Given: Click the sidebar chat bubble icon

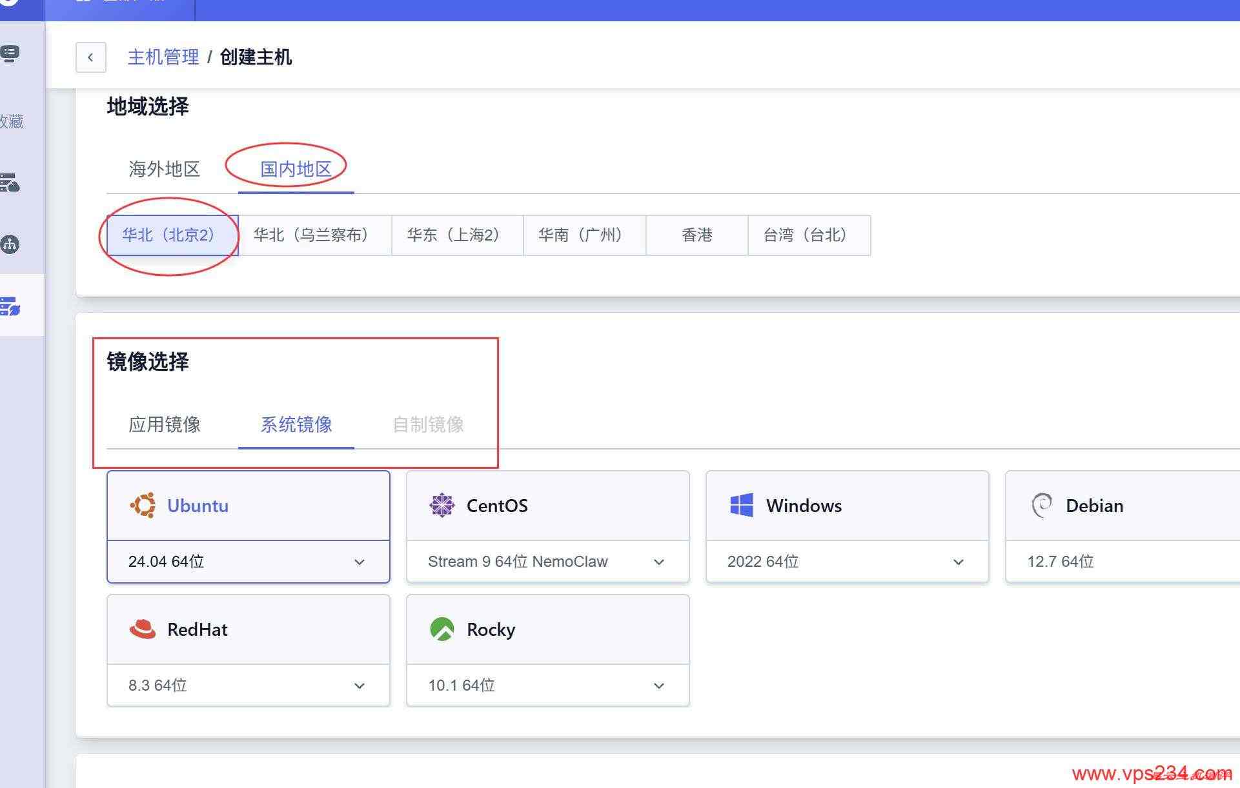Looking at the screenshot, I should (x=10, y=53).
